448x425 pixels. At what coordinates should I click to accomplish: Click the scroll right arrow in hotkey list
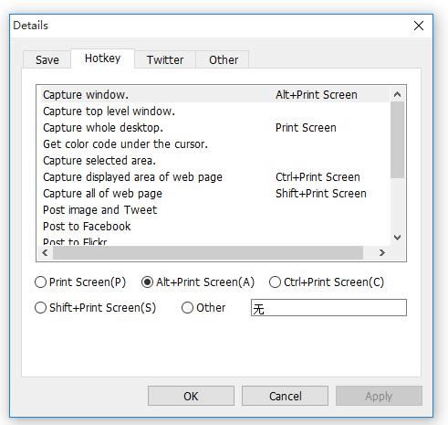[x=382, y=252]
